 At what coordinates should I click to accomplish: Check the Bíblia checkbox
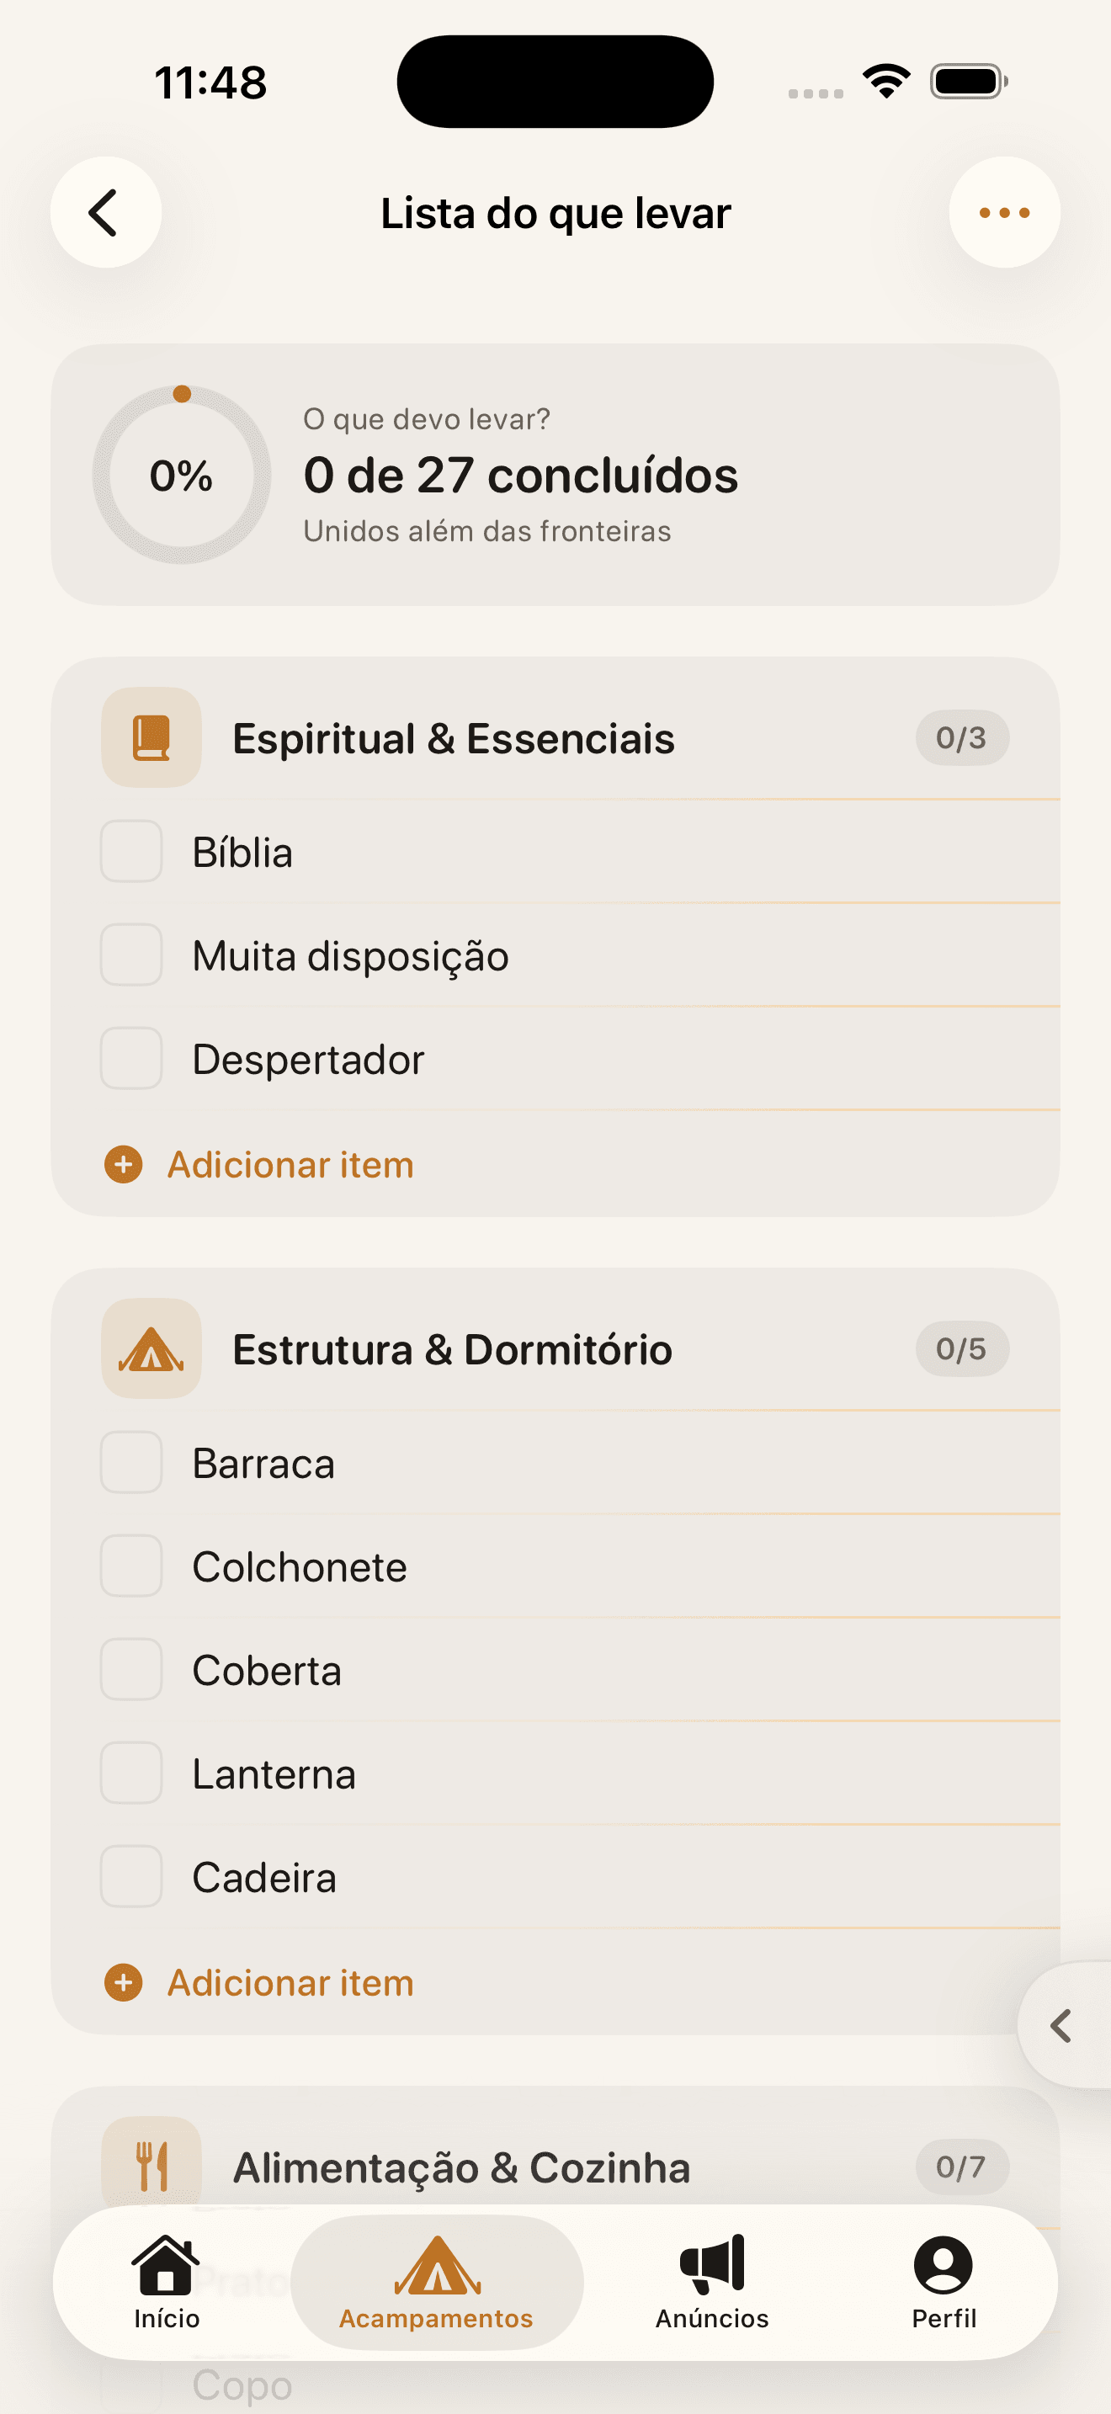pyautogui.click(x=131, y=851)
